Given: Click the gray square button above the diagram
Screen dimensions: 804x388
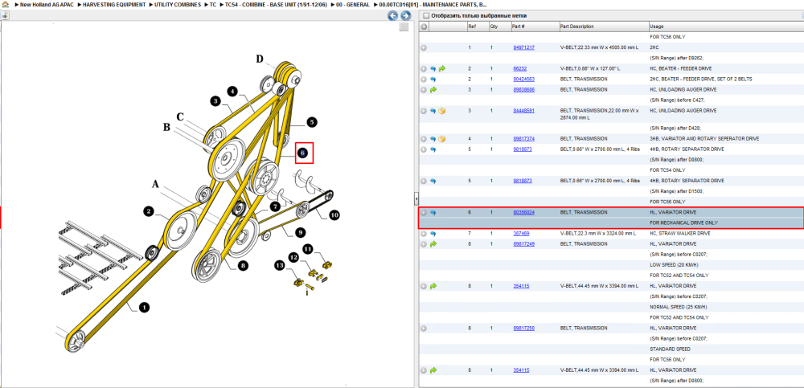Looking at the screenshot, I should point(404,27).
